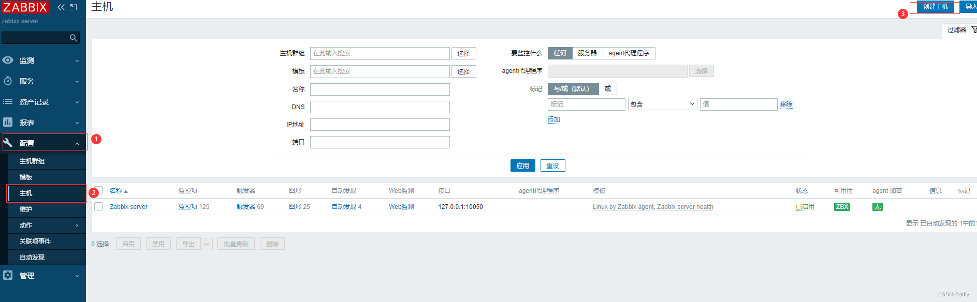977x302 pixels.
Task: Click the list icon for 资产记录
Action: pyautogui.click(x=8, y=101)
